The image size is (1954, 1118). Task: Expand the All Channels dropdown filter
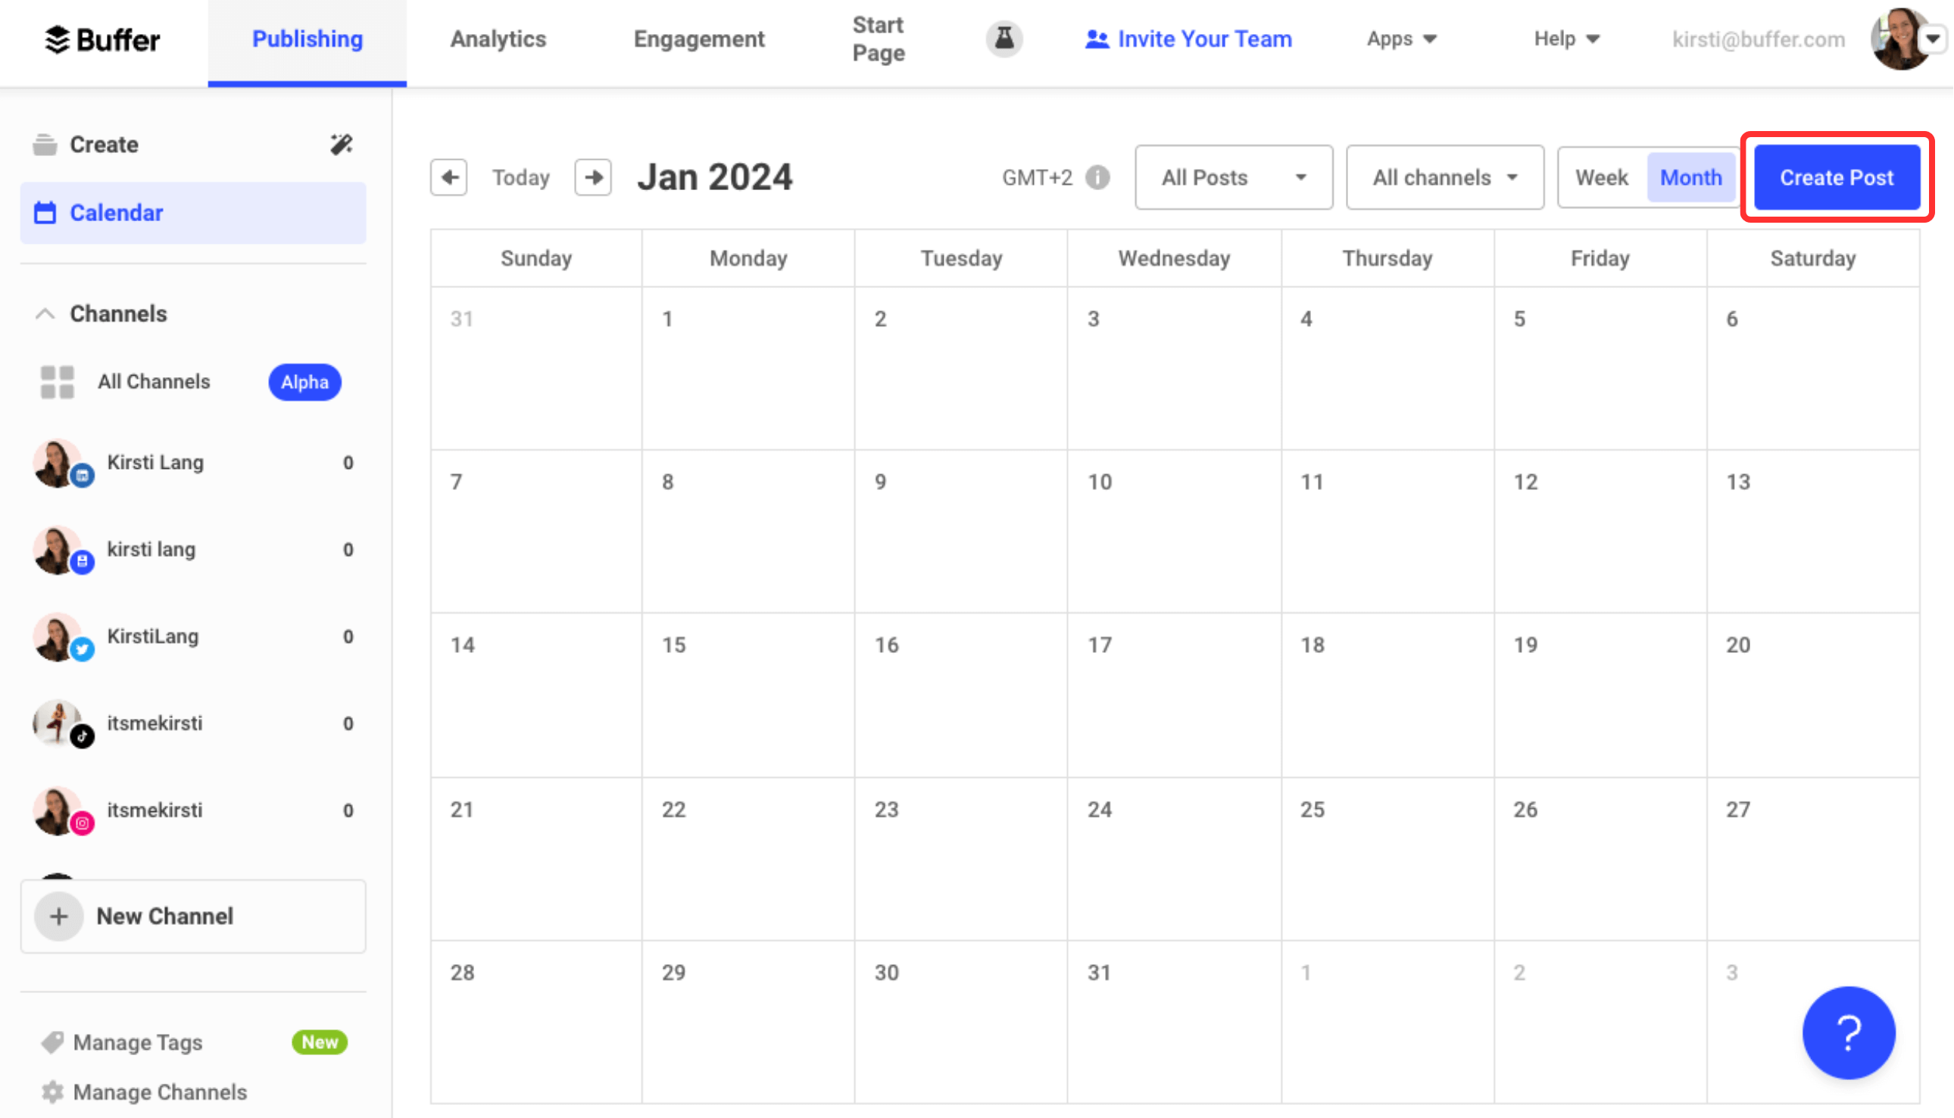click(1444, 176)
